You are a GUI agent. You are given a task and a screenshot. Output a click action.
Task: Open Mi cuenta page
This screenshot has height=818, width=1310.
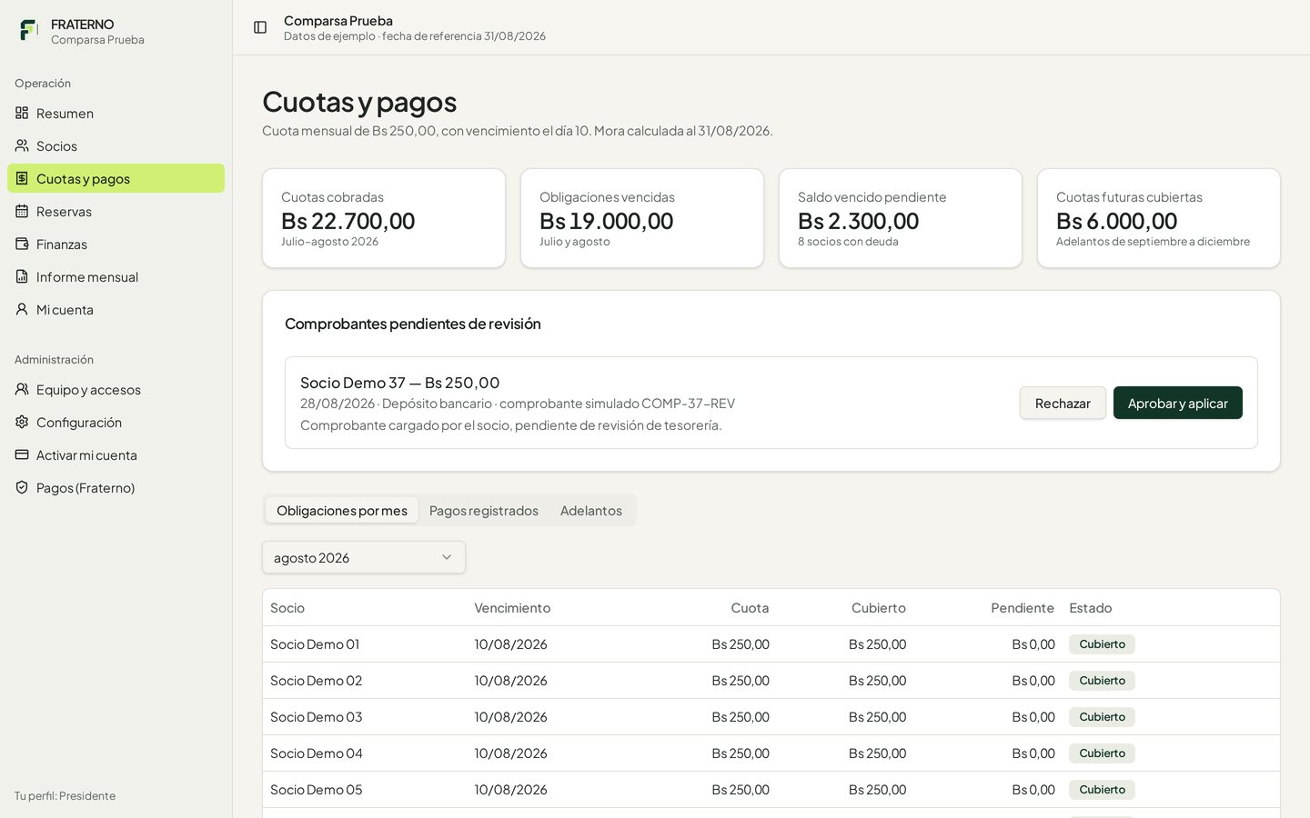(x=116, y=309)
